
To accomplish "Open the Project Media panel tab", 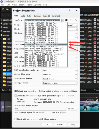I will (7, 90).
